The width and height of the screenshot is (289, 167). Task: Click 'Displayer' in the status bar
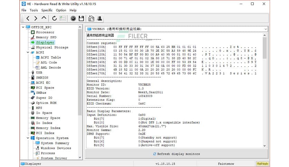33,164
